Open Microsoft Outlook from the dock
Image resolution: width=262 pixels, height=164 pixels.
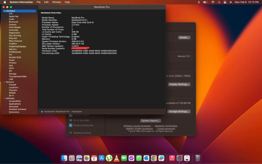(147, 158)
